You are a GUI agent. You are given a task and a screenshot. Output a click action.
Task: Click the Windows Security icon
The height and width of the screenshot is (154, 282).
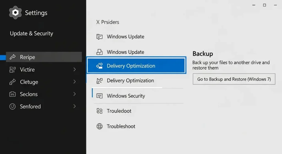click(99, 96)
